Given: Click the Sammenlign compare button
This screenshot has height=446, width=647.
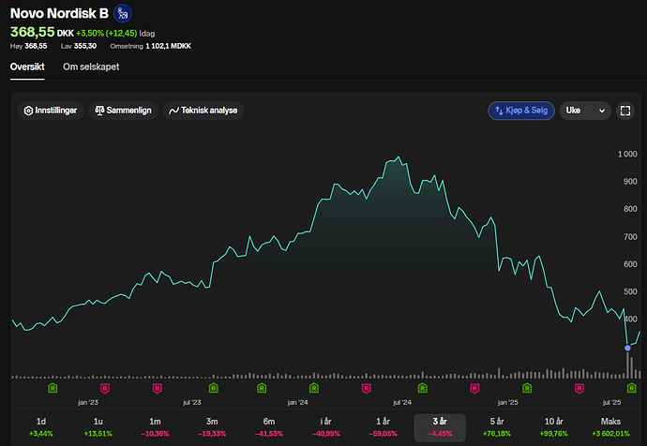Looking at the screenshot, I should tap(124, 111).
